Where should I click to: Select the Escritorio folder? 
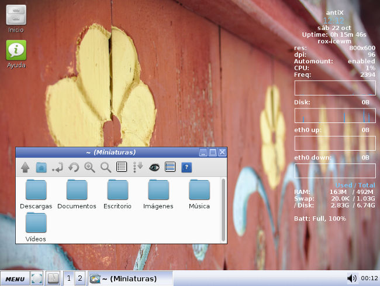click(x=118, y=194)
